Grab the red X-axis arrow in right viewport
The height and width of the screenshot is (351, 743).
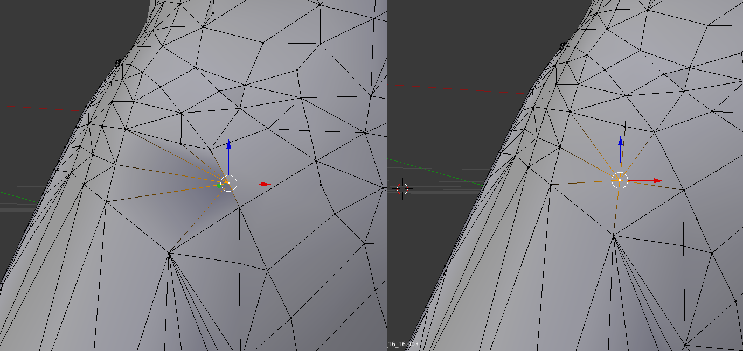coord(658,181)
